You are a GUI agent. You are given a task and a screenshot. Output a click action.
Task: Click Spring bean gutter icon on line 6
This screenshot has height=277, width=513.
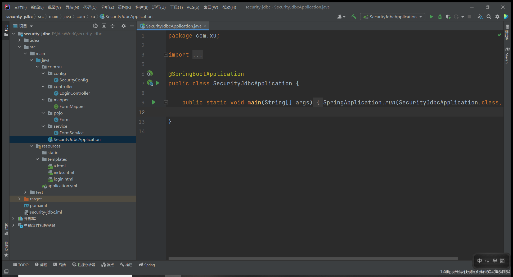pyautogui.click(x=150, y=73)
